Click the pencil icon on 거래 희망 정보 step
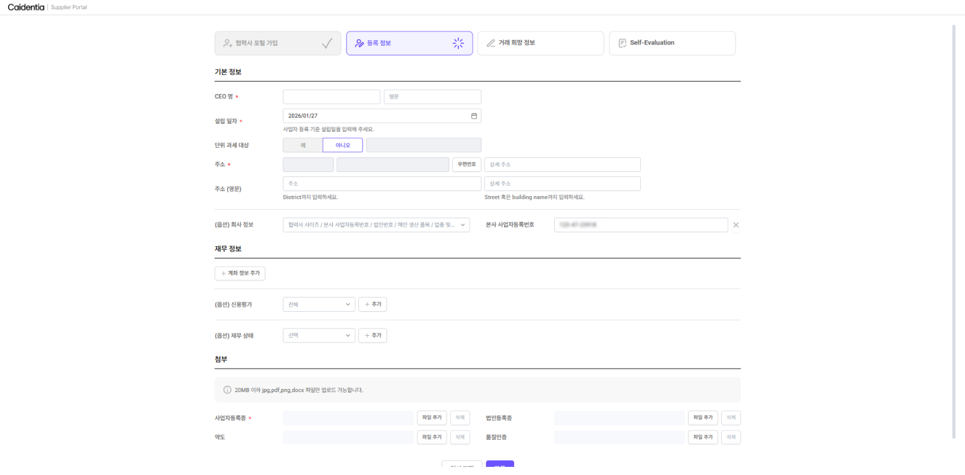 pos(491,43)
